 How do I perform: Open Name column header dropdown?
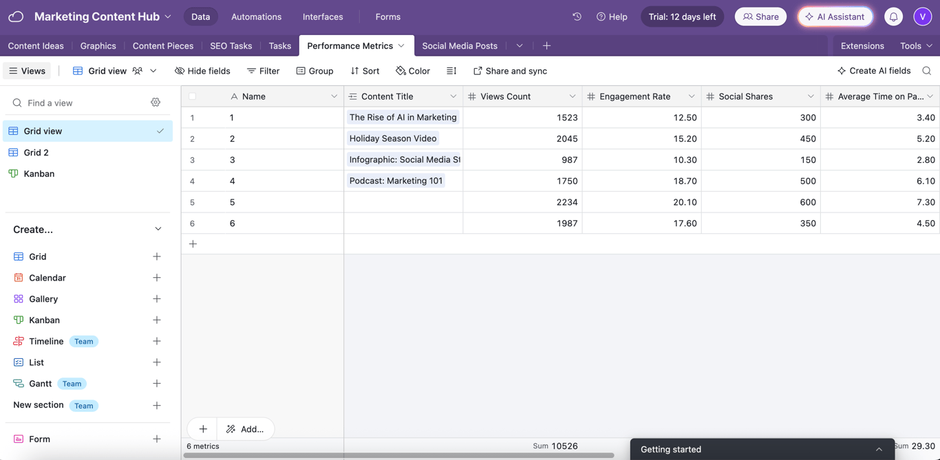334,96
